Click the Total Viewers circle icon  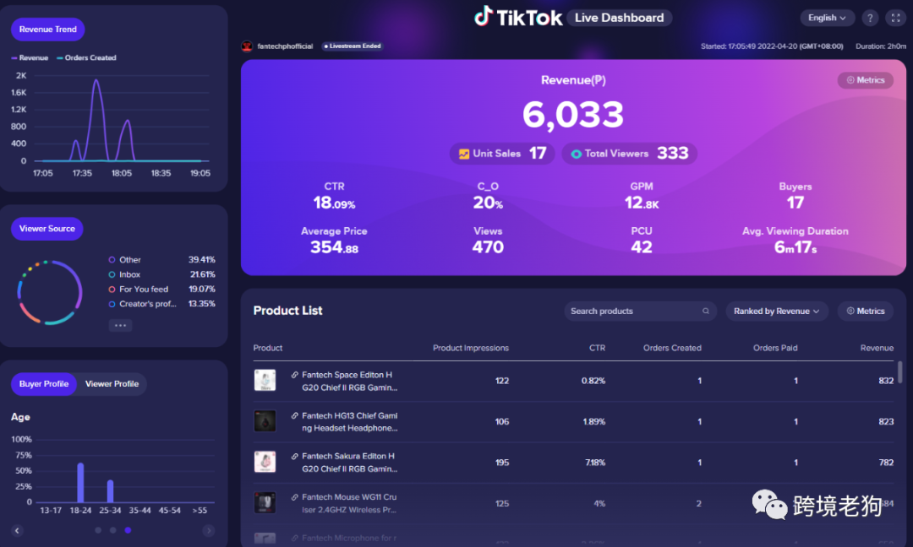576,154
